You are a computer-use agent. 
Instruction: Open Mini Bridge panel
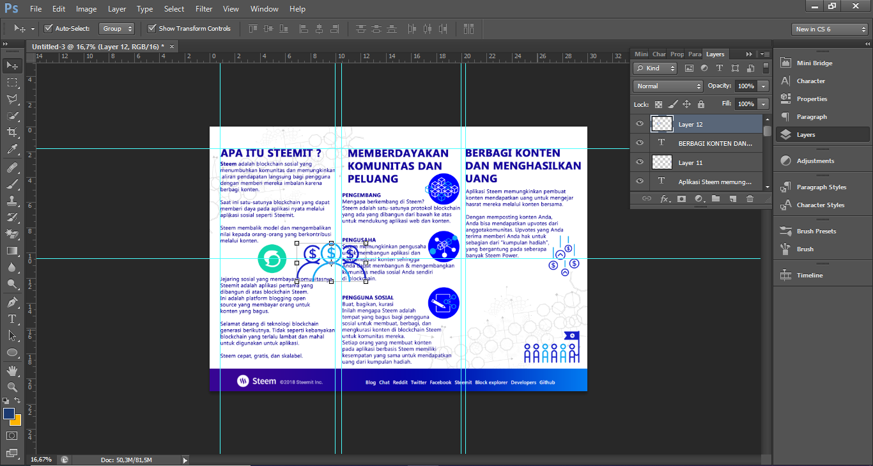pos(814,63)
